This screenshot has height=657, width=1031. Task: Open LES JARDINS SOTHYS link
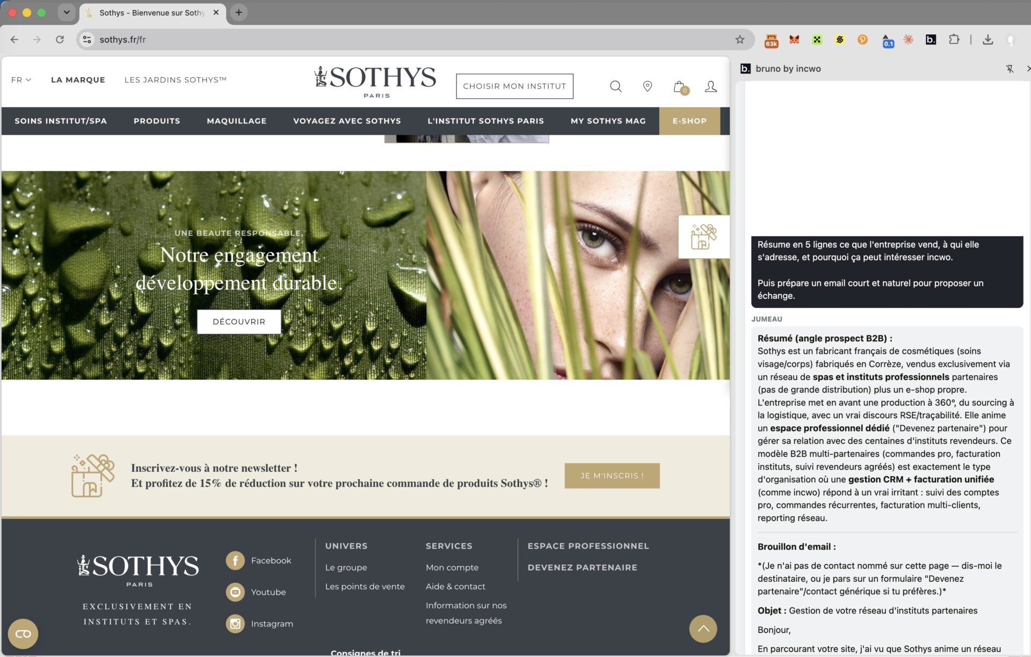point(176,80)
